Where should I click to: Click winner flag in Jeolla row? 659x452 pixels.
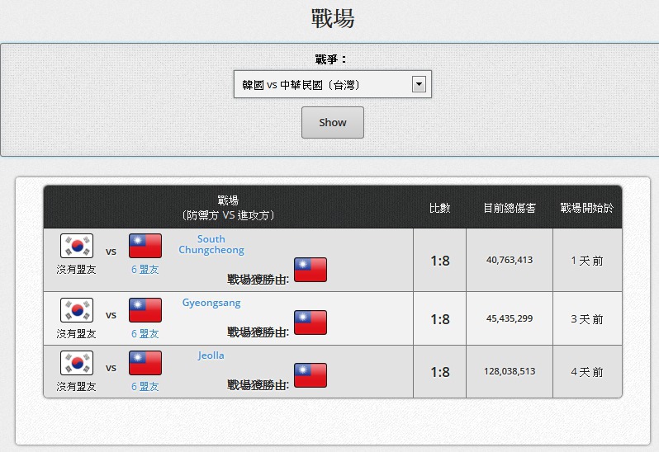pyautogui.click(x=311, y=375)
